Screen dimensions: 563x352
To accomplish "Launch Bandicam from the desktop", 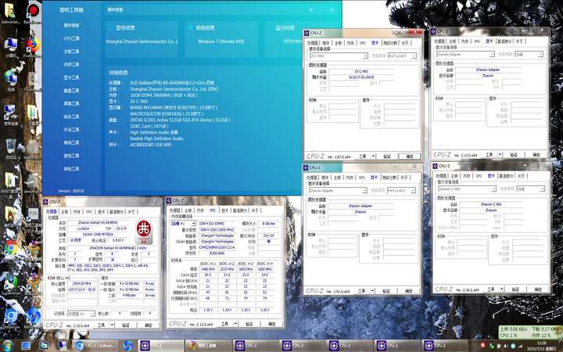I will 33,13.
